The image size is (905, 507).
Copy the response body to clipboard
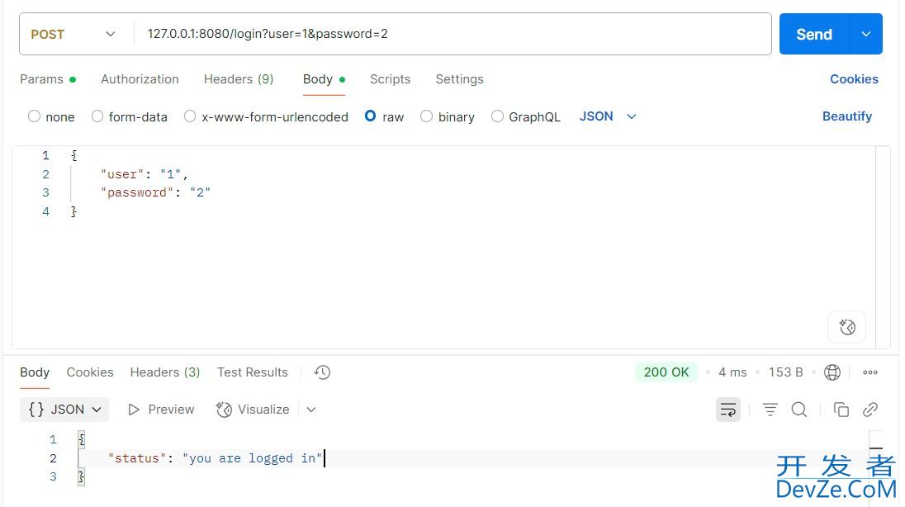pyautogui.click(x=841, y=409)
